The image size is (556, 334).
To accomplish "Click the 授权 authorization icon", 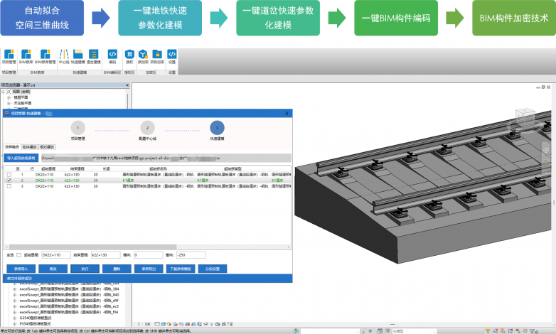I will pos(129,56).
